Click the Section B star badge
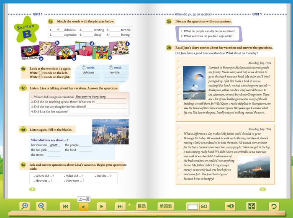 (26, 30)
